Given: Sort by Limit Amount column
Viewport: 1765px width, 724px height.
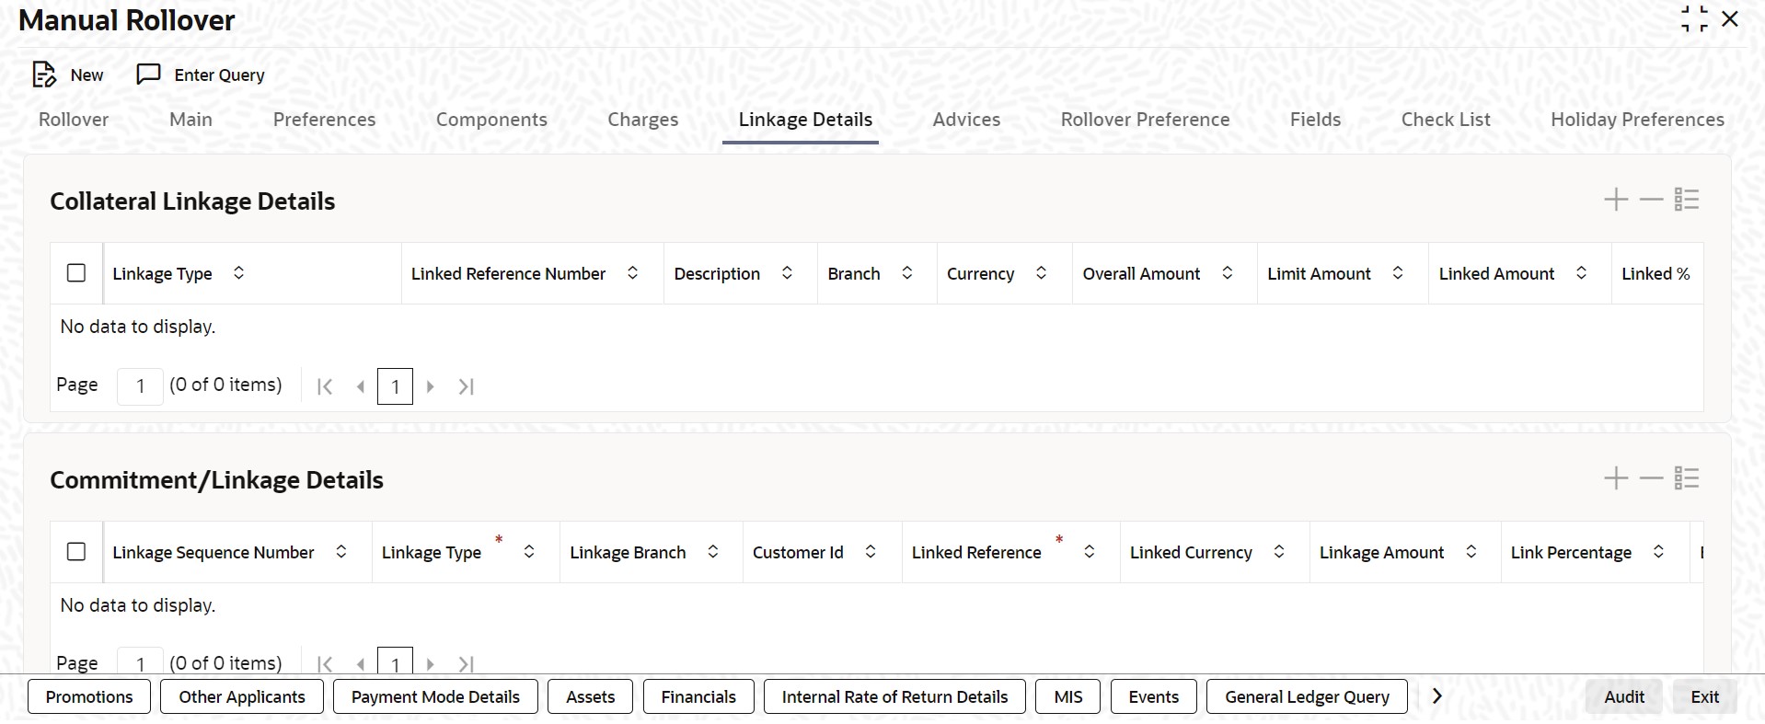Looking at the screenshot, I should click(x=1397, y=273).
